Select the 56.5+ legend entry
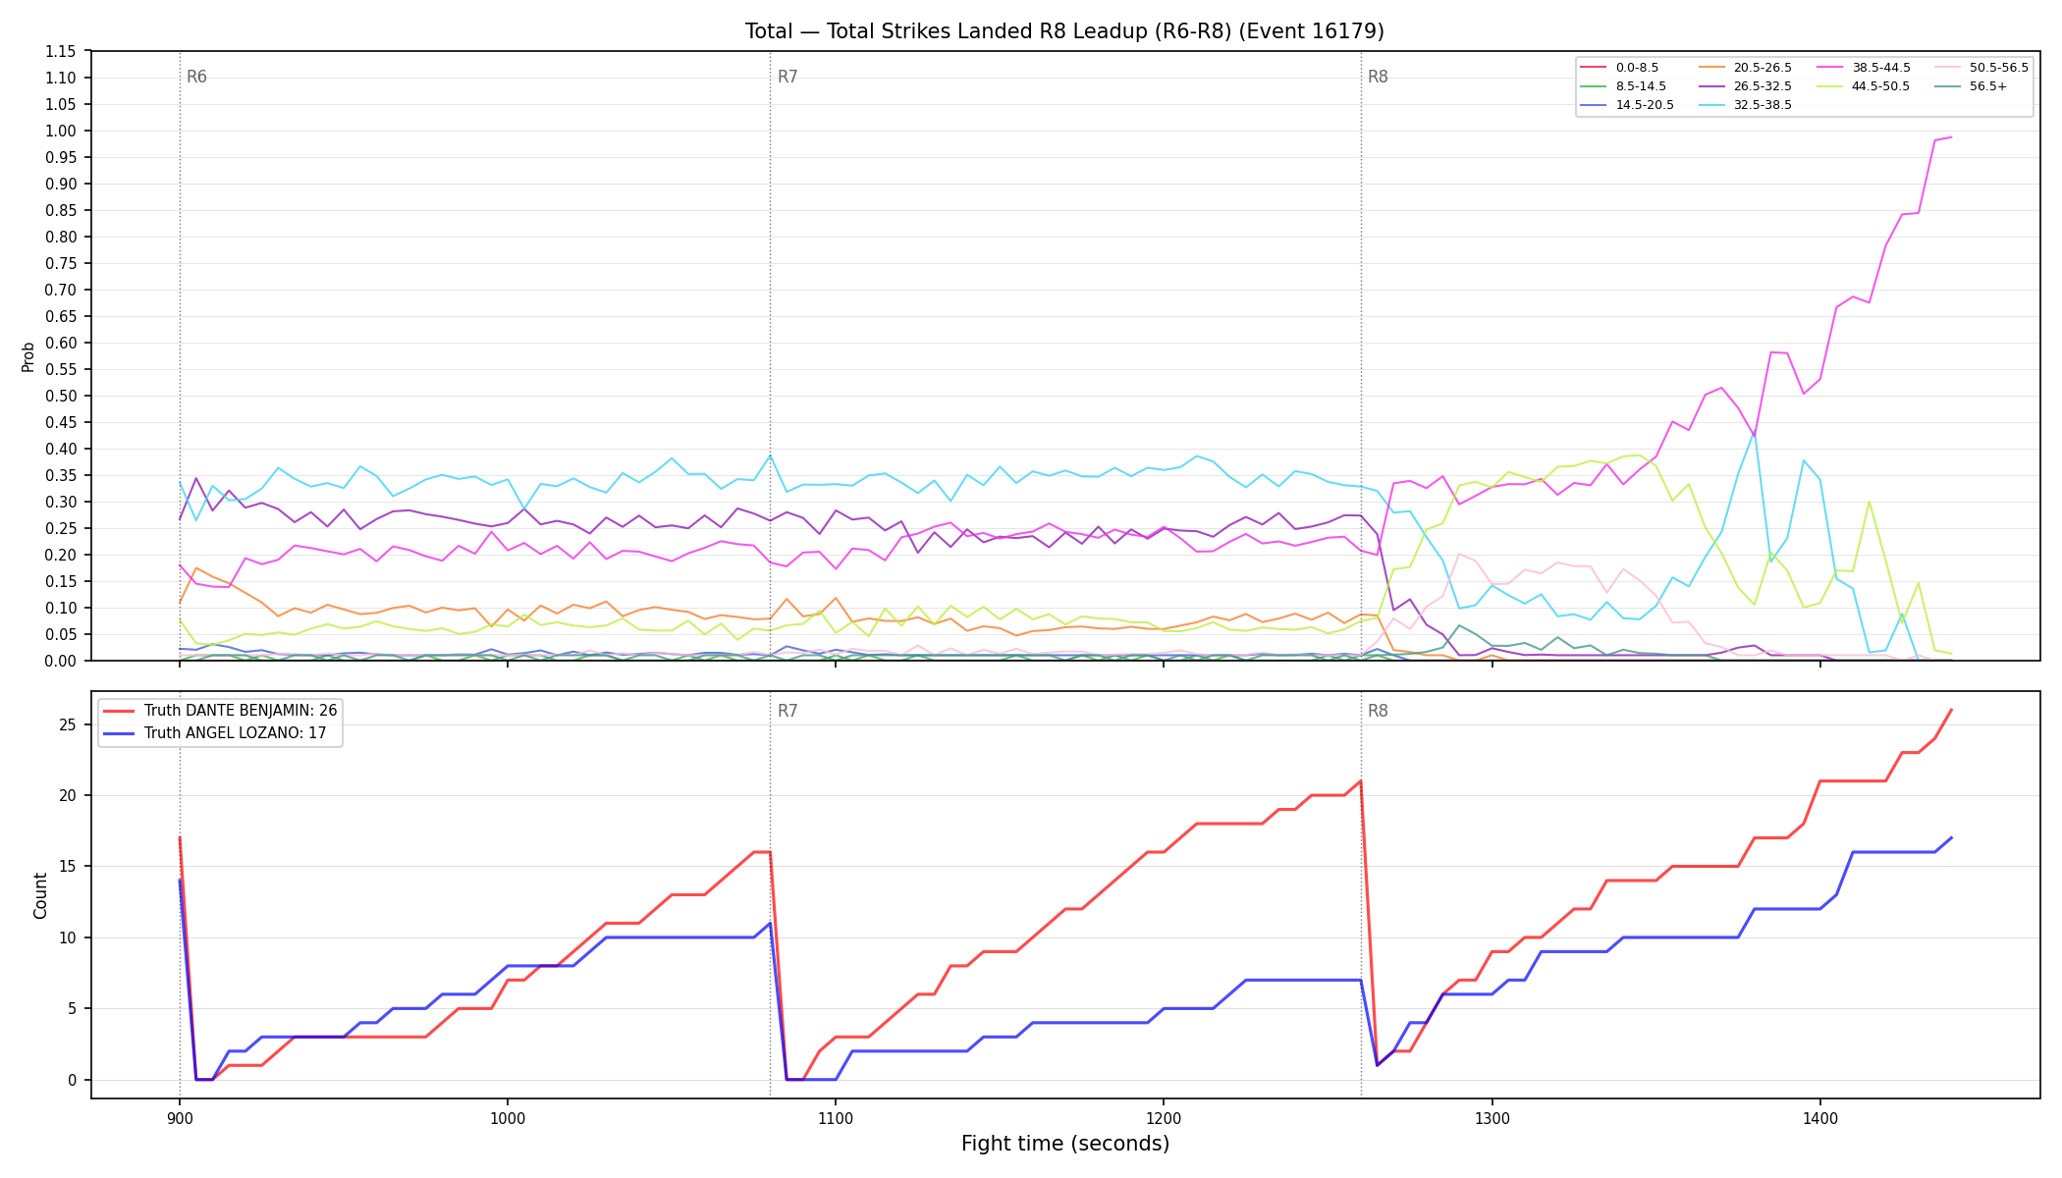Viewport: 2062px width, 1178px height. tap(1972, 86)
